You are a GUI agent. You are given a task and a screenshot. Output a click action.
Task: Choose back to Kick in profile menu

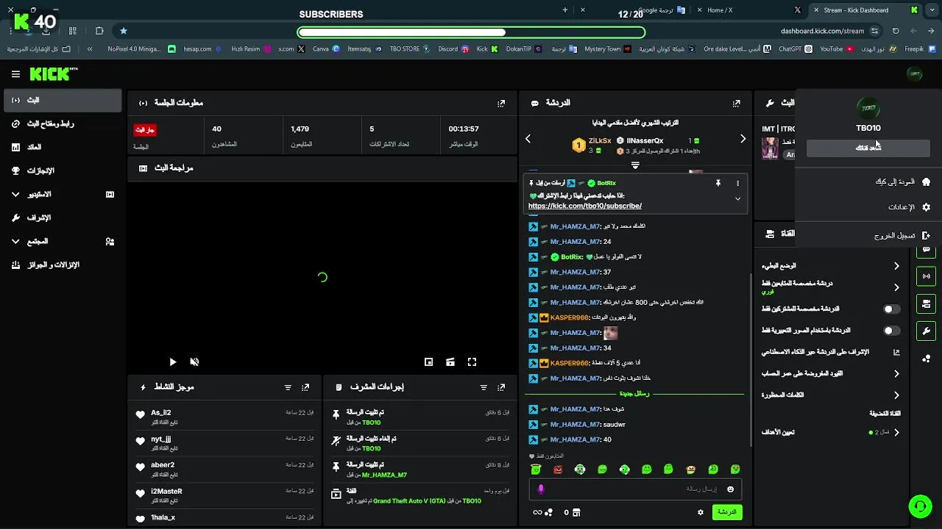[x=895, y=181]
